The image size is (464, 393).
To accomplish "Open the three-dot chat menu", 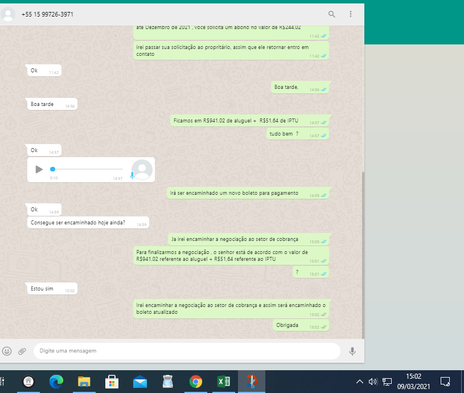I will [x=351, y=14].
